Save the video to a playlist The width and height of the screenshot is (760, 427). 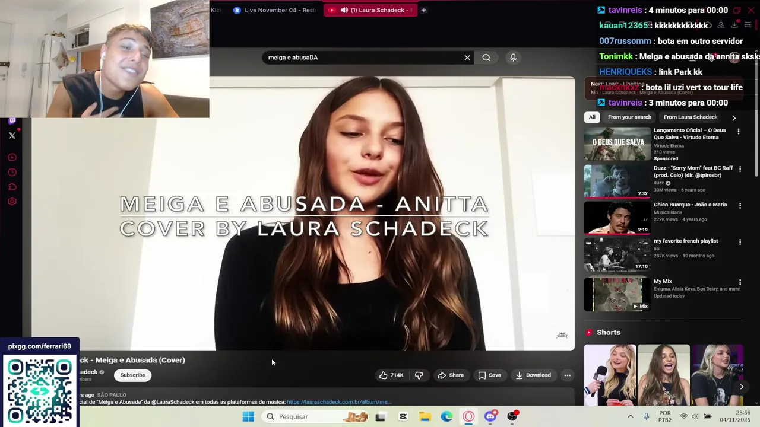point(490,375)
